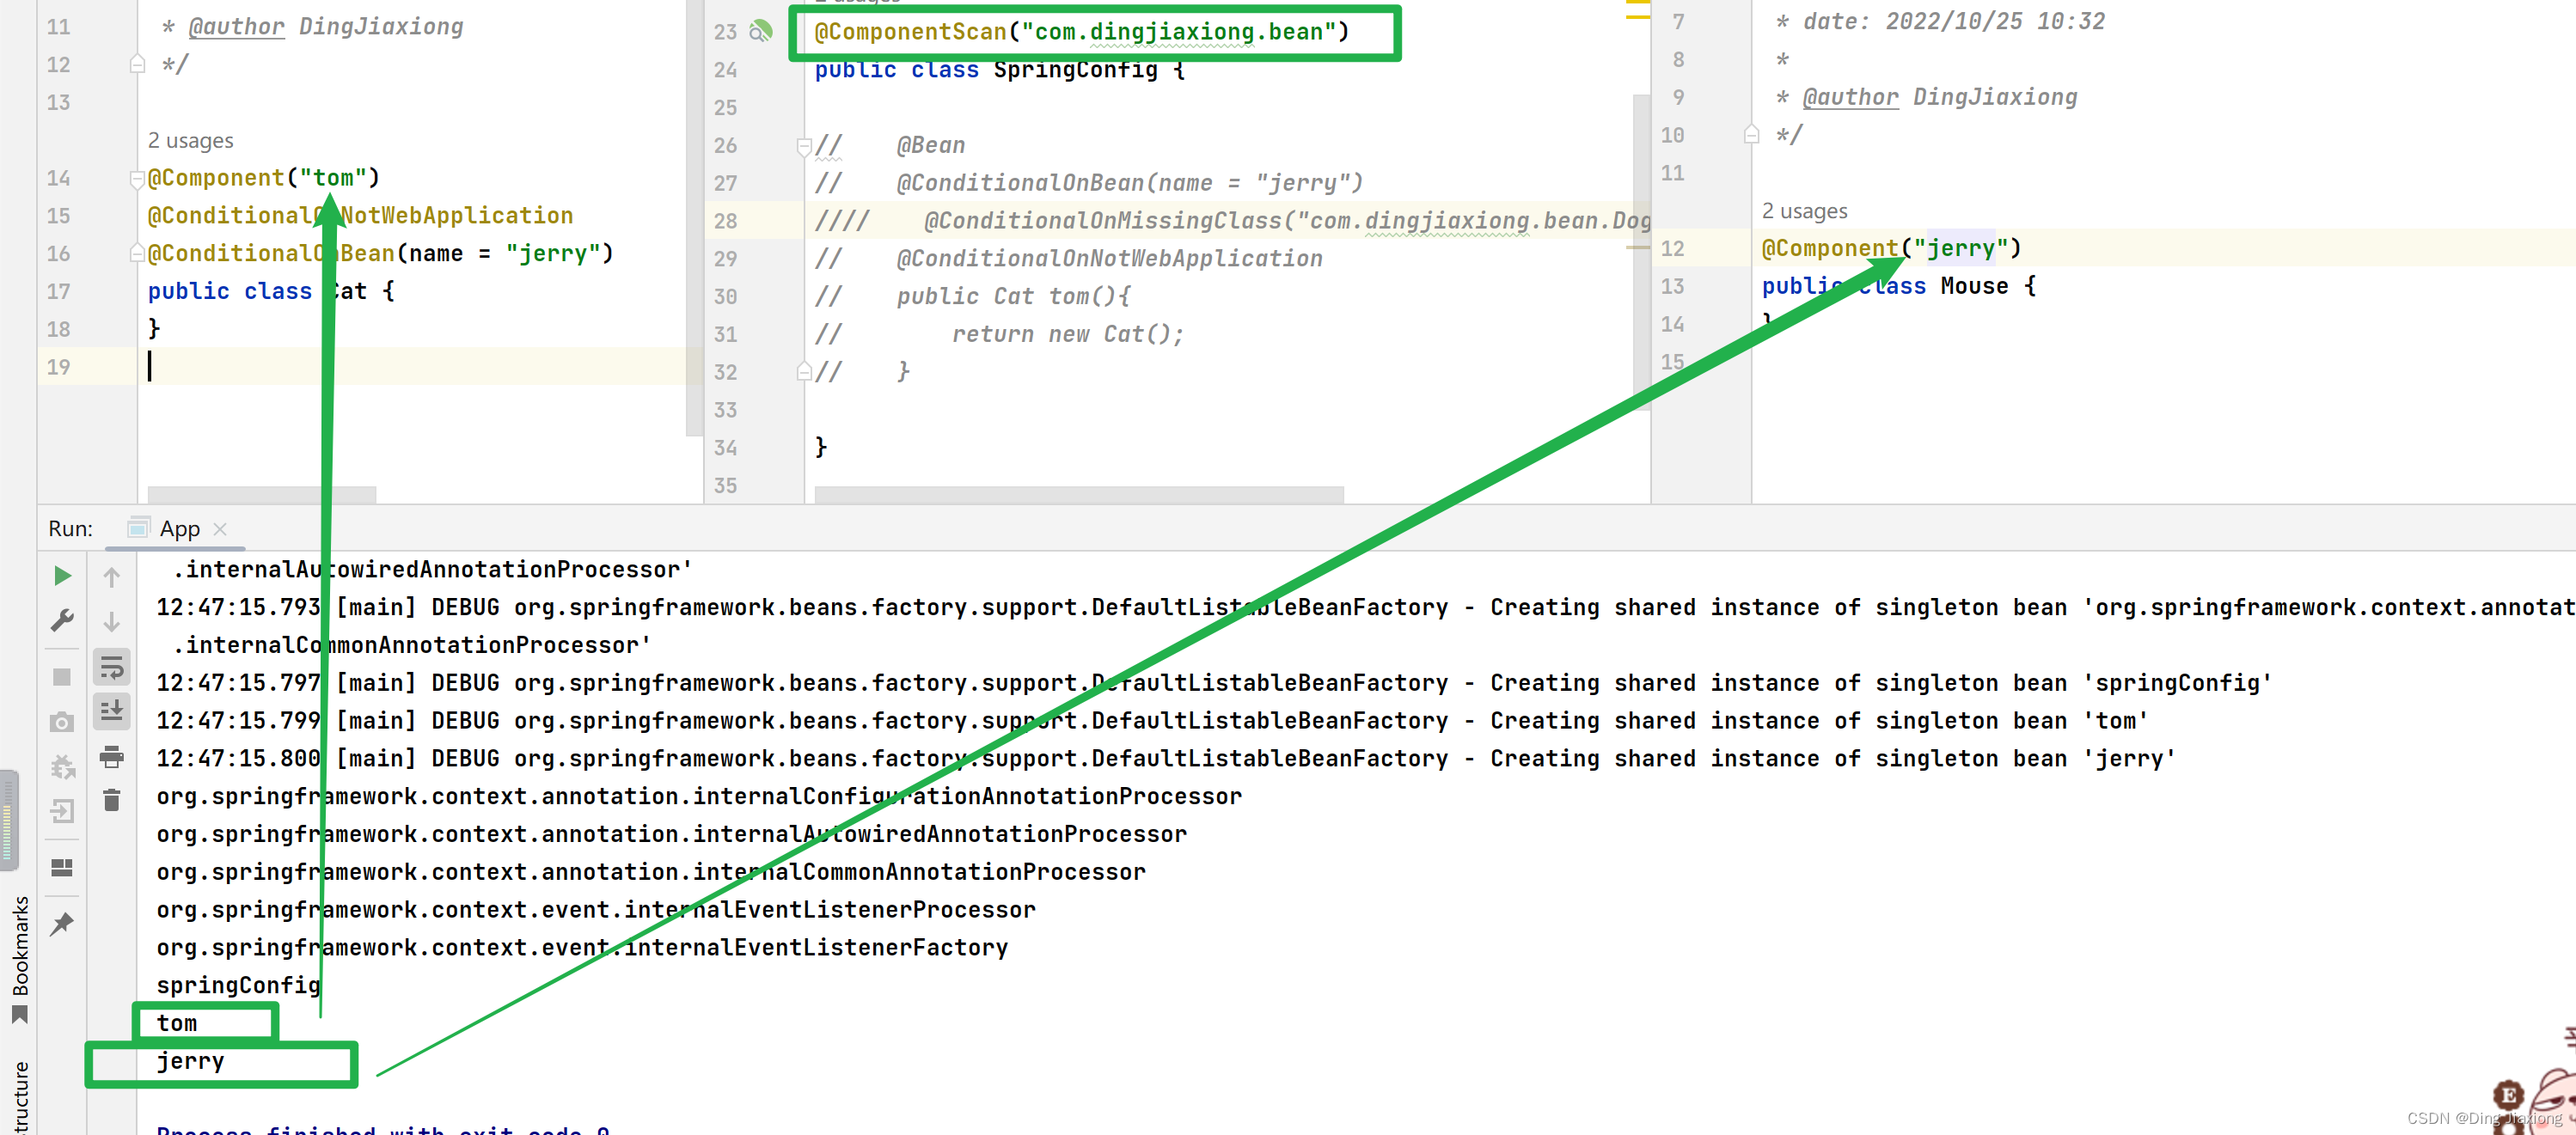Screen dimensions: 2576x1135
Task: Clear console using the trash icon
Action: point(112,800)
